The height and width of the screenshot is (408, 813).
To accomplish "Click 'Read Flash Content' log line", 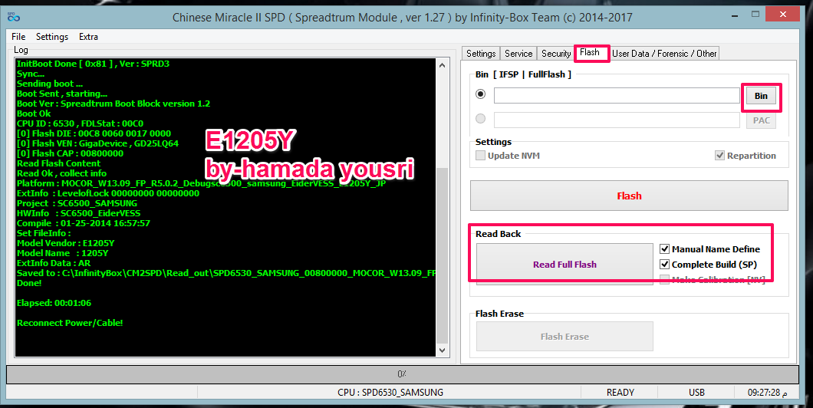I will pyautogui.click(x=58, y=163).
